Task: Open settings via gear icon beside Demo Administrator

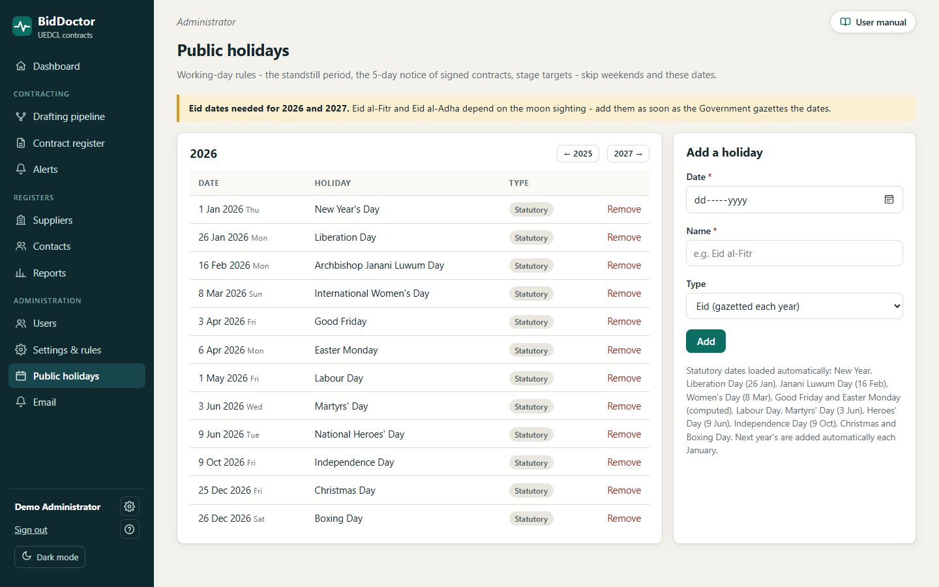Action: [x=130, y=506]
